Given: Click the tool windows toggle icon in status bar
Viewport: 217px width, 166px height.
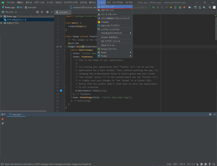Looking at the screenshot, I should [x=2, y=164].
